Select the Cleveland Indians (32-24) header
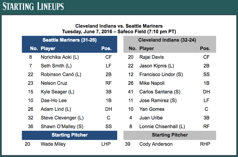 167,40
